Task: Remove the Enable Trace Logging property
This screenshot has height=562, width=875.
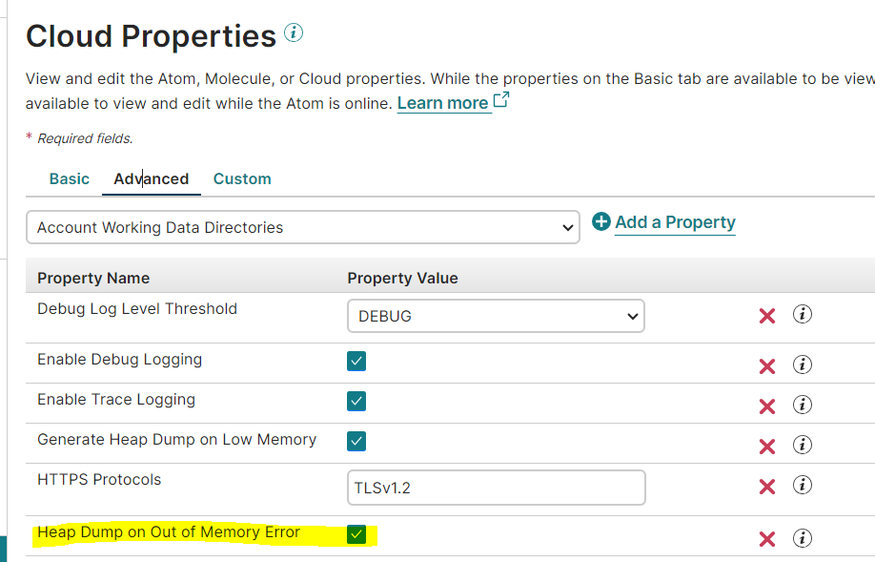Action: (x=767, y=406)
